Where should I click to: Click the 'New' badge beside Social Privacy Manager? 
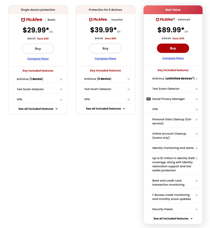click(x=148, y=99)
